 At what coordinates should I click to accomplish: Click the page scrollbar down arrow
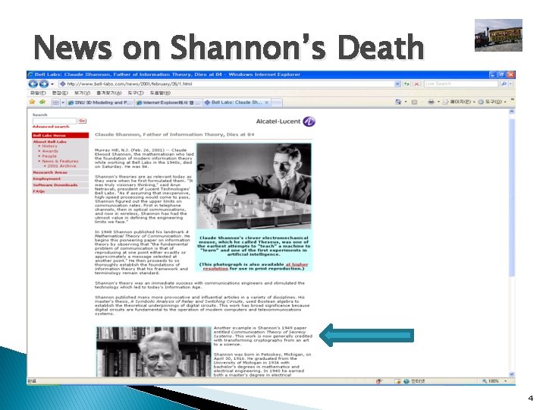tap(512, 374)
